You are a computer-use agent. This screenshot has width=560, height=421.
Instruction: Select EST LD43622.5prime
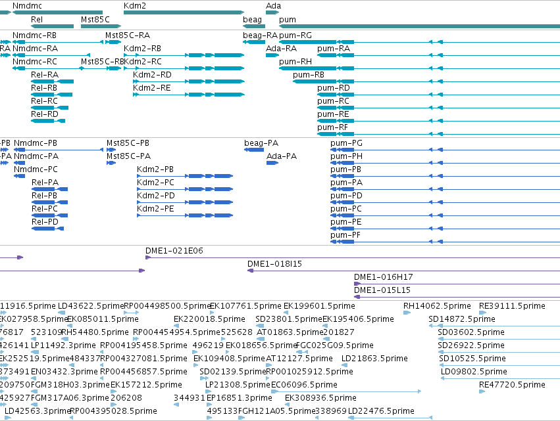[x=61, y=313]
